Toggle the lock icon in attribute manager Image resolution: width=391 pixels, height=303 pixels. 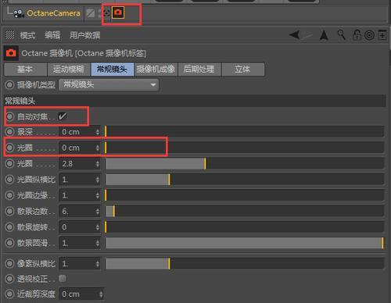357,34
